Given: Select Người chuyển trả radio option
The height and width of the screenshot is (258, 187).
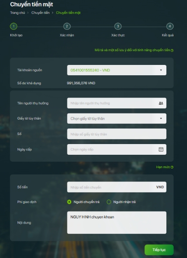Looking at the screenshot, I should [69, 202].
